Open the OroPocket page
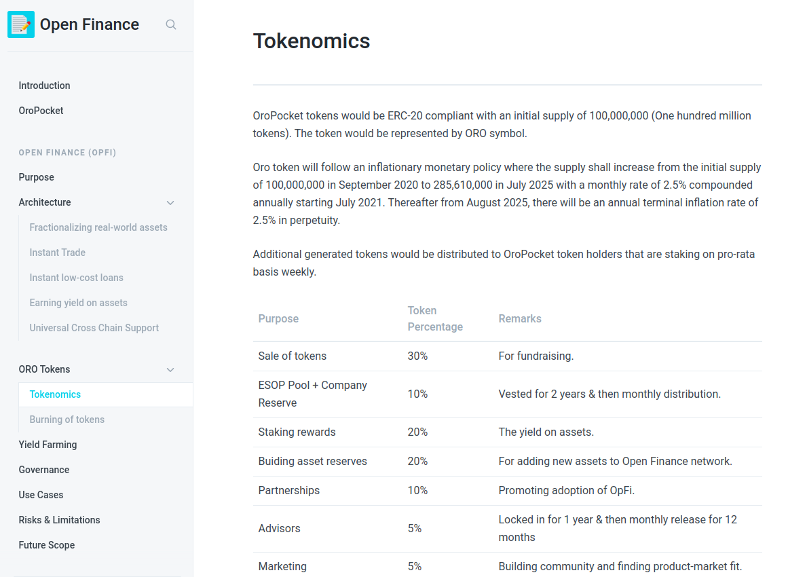Screen dimensions: 788x577 [41, 111]
